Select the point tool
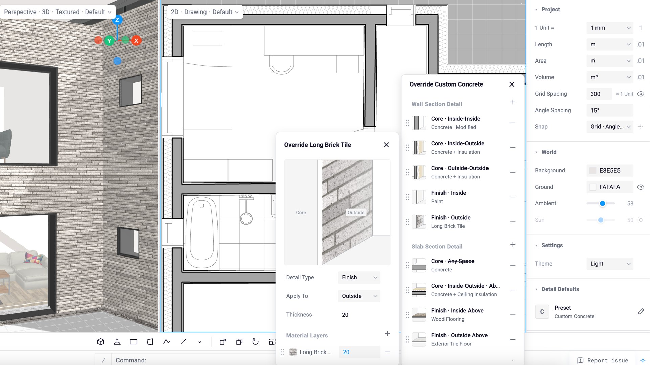This screenshot has width=650, height=365. coord(200,342)
